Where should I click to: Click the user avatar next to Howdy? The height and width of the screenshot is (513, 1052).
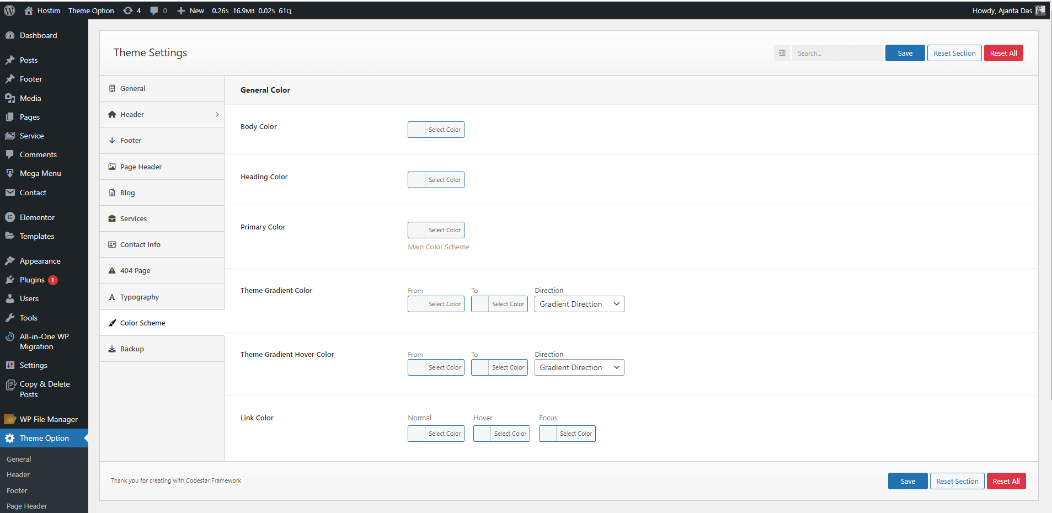(x=1040, y=10)
